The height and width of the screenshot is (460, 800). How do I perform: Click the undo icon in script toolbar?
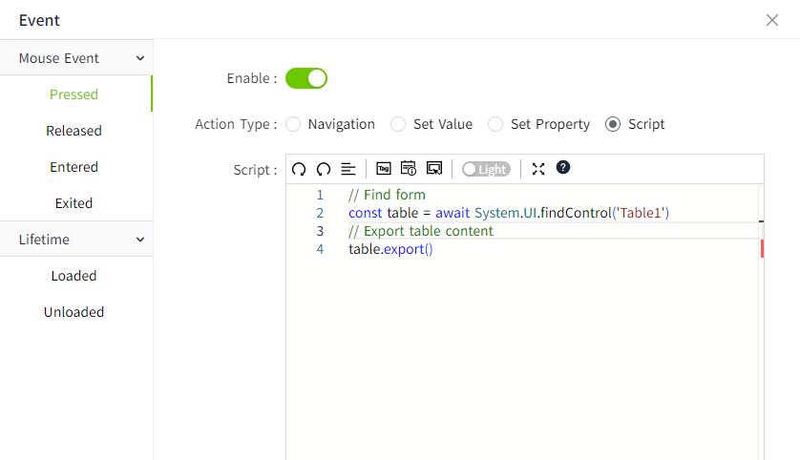(x=299, y=169)
